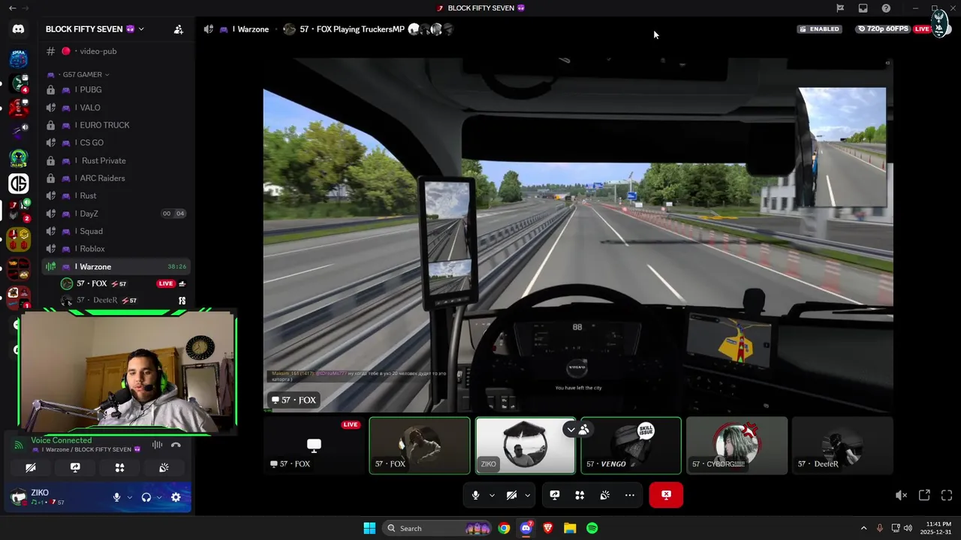The height and width of the screenshot is (540, 961).
Task: Open system volume from the tray
Action: [x=908, y=528]
